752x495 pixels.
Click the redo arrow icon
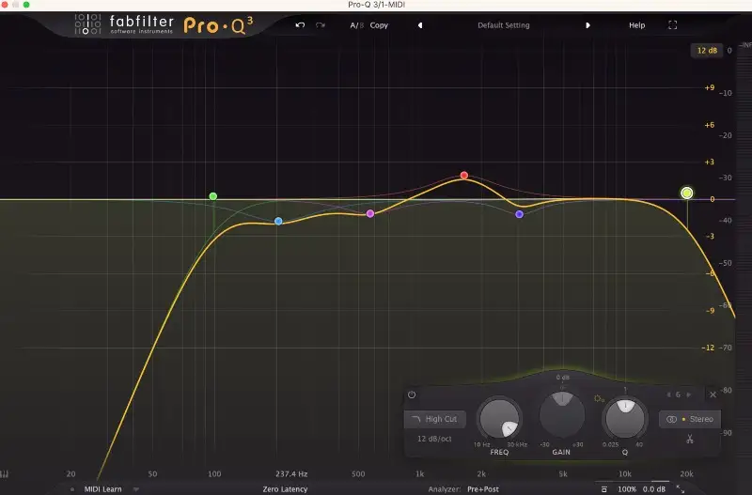coord(321,25)
